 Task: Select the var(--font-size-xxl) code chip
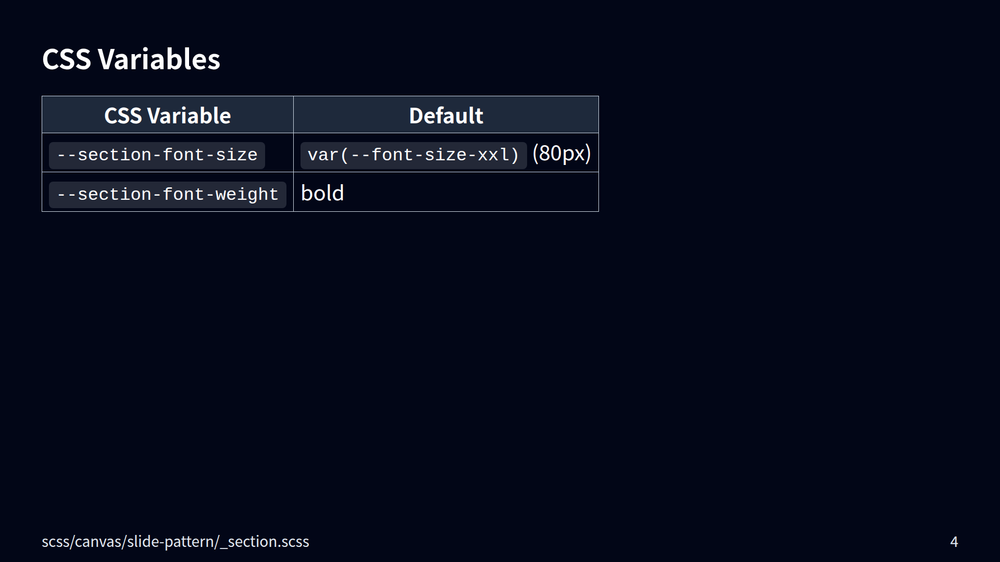tap(413, 155)
